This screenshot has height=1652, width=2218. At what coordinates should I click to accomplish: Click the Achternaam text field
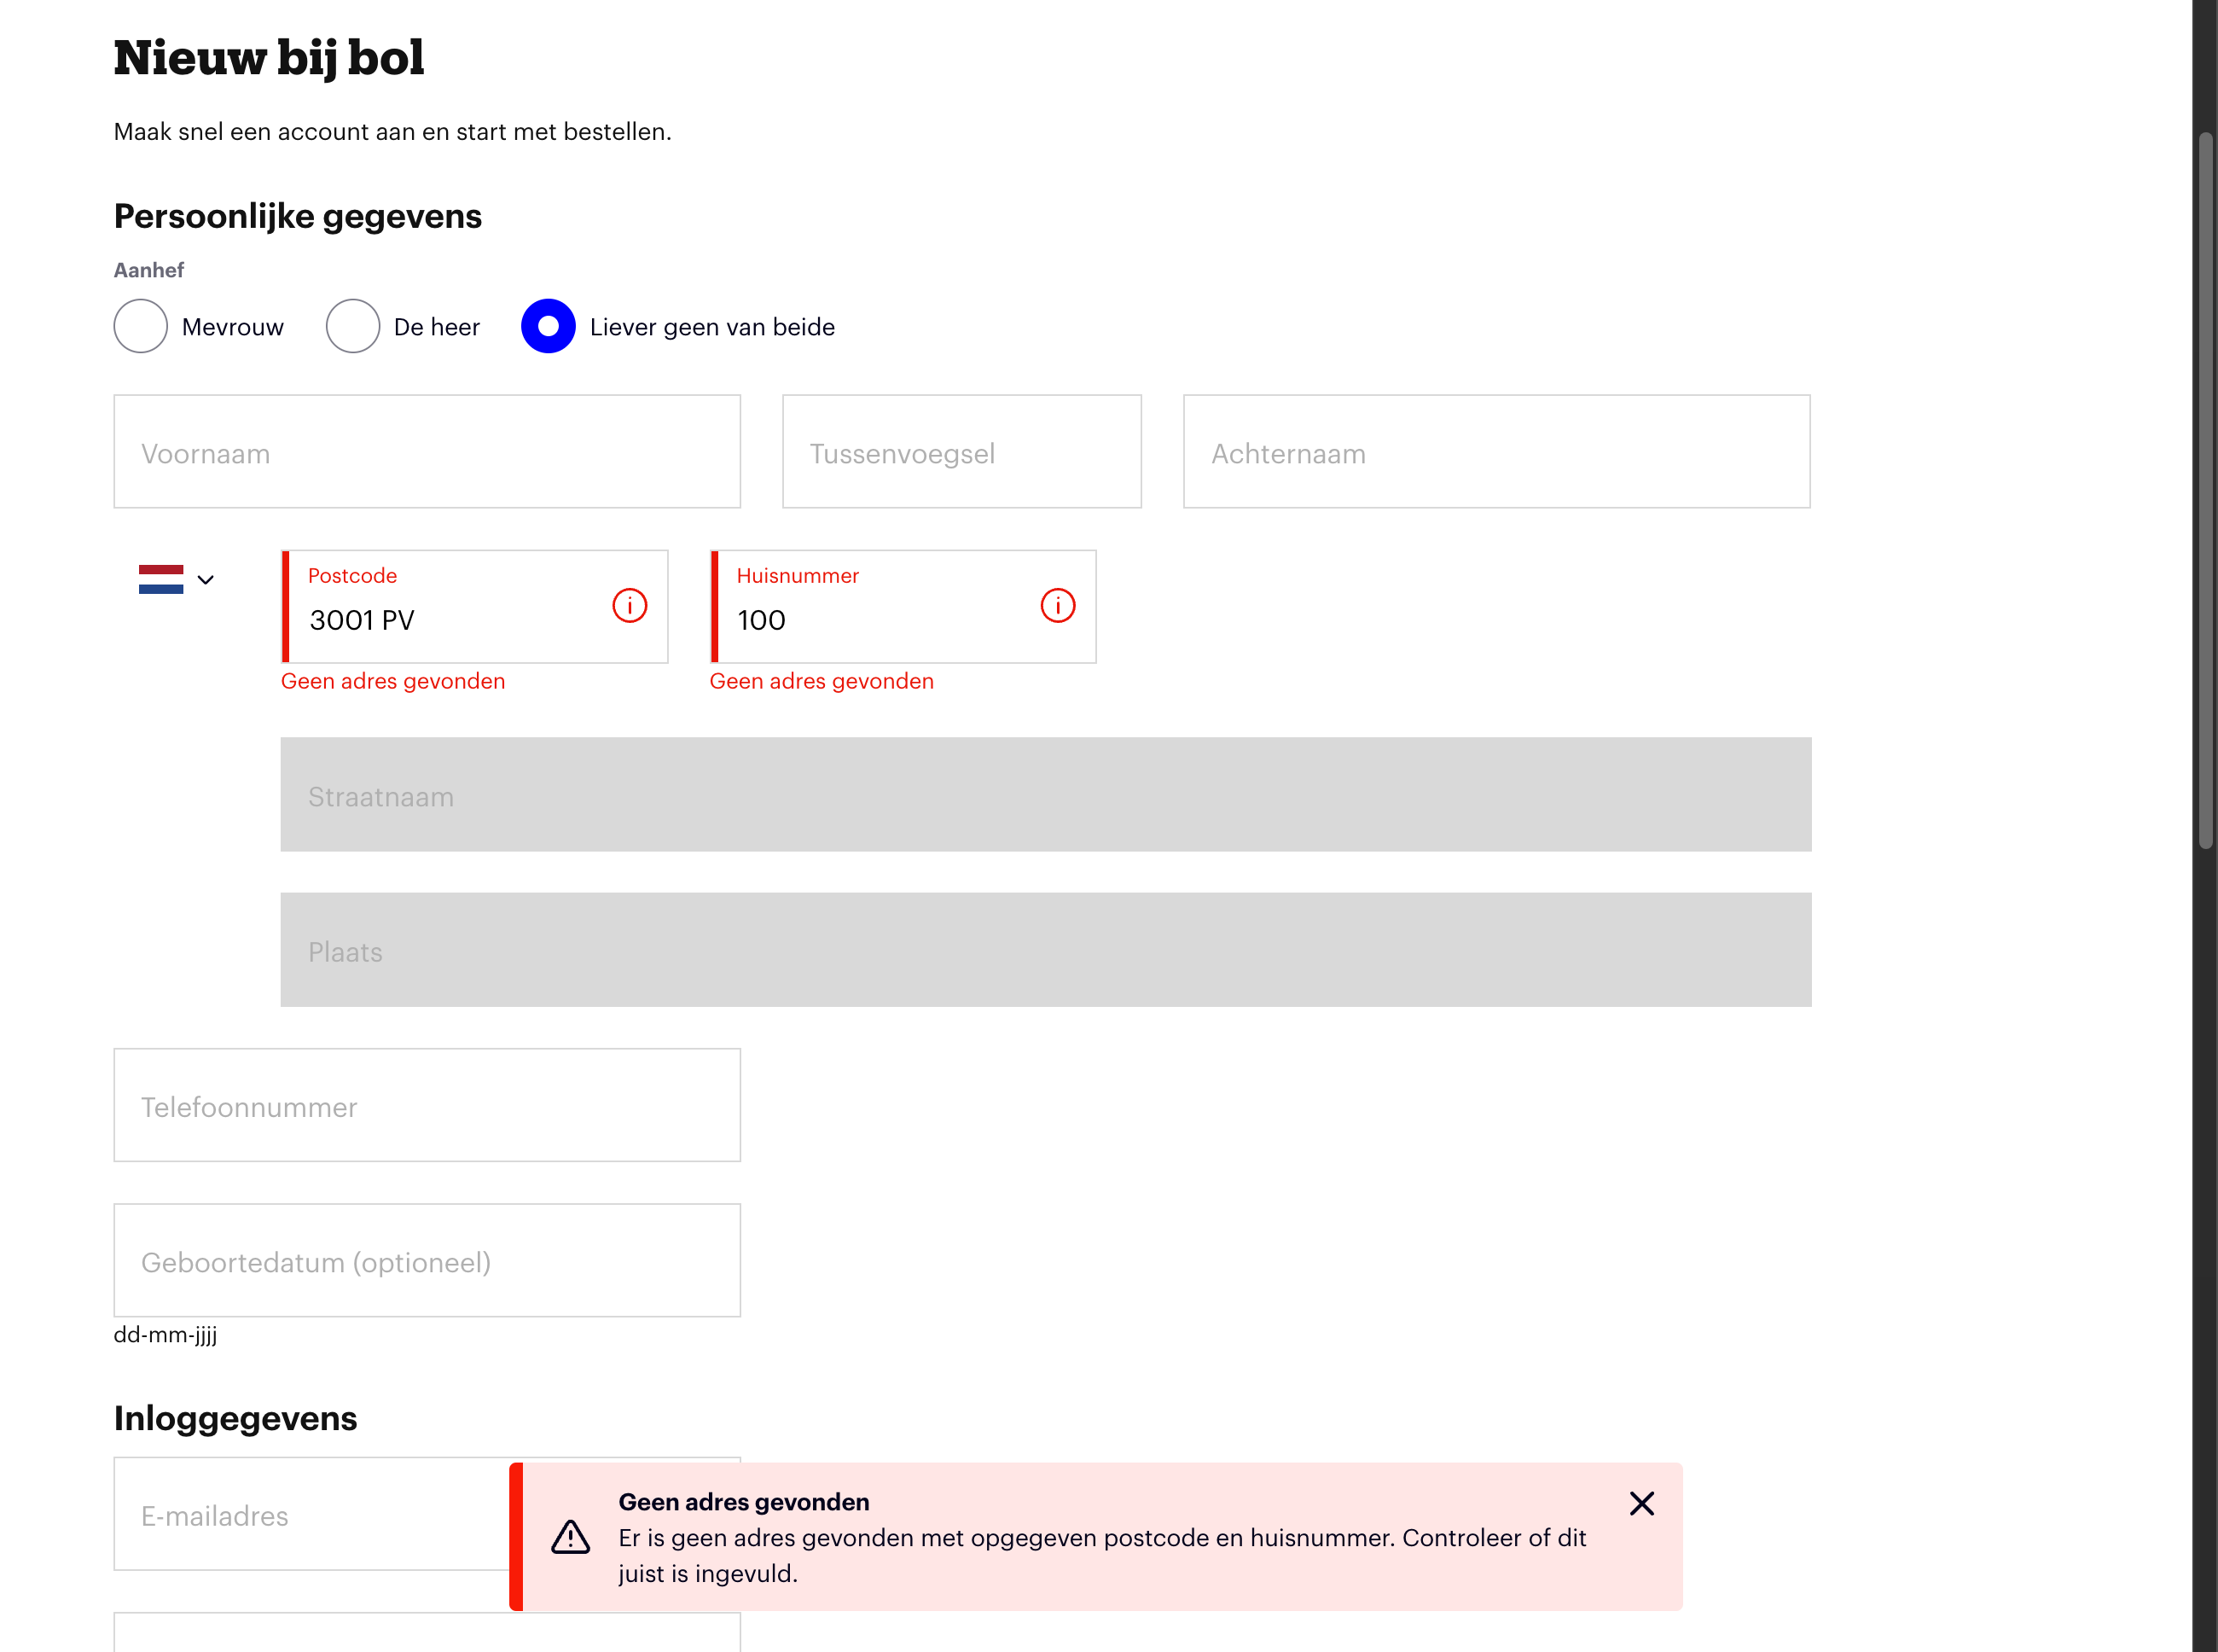click(x=1495, y=452)
